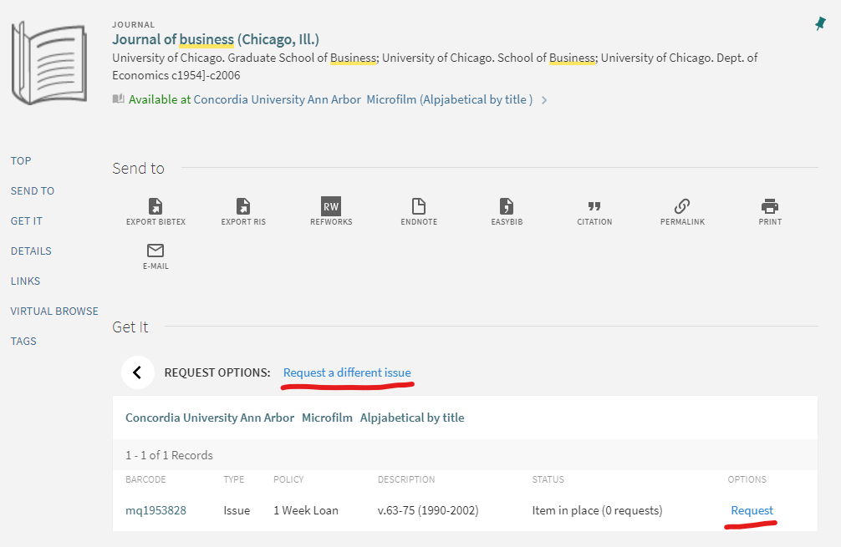Image resolution: width=841 pixels, height=547 pixels.
Task: Go back using the left chevron button
Action: tap(137, 372)
